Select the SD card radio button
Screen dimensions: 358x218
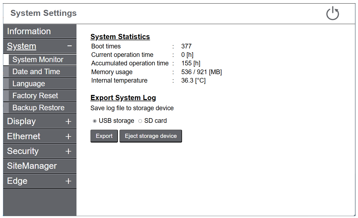pyautogui.click(x=140, y=121)
